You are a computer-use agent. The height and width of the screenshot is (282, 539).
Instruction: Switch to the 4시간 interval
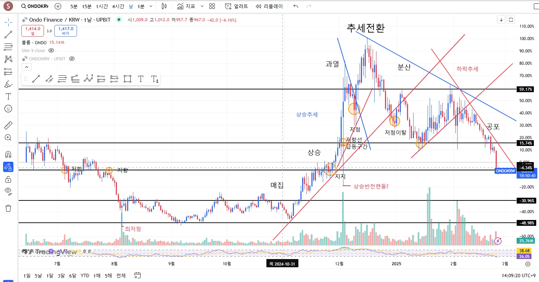pos(118,6)
